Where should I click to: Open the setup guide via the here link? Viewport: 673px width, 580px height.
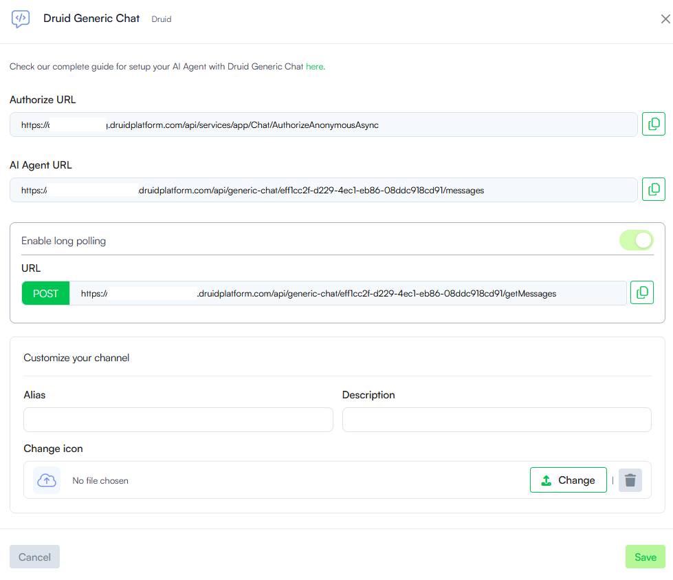coord(315,67)
